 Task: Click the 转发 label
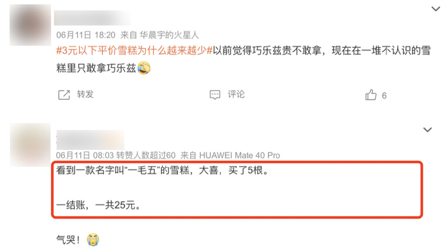point(85,94)
